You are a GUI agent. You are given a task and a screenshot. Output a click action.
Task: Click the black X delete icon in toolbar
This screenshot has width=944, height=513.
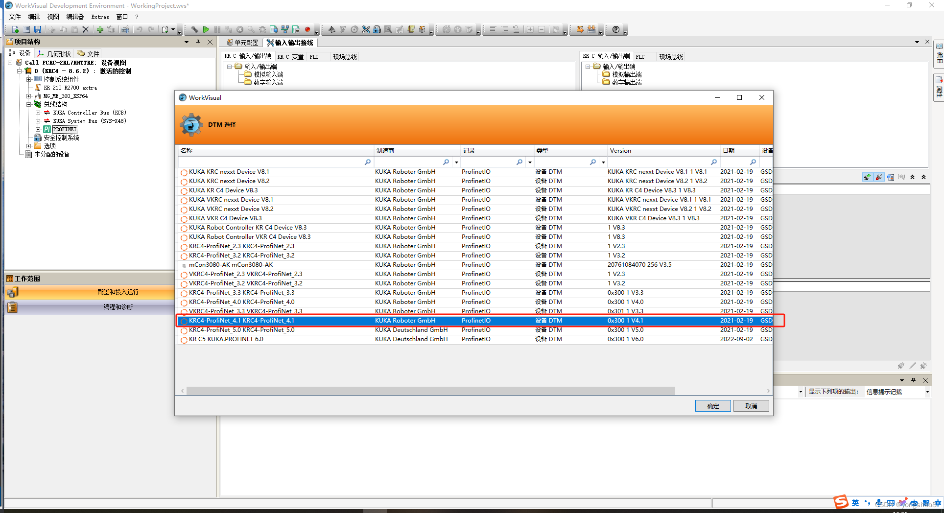click(86, 30)
